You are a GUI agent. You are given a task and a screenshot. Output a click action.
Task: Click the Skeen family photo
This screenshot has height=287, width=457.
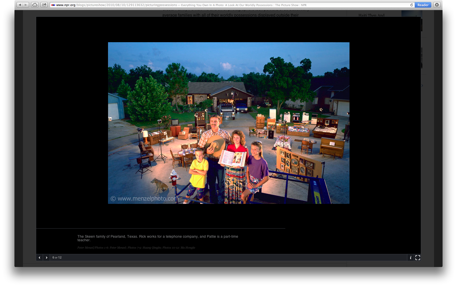(228, 123)
